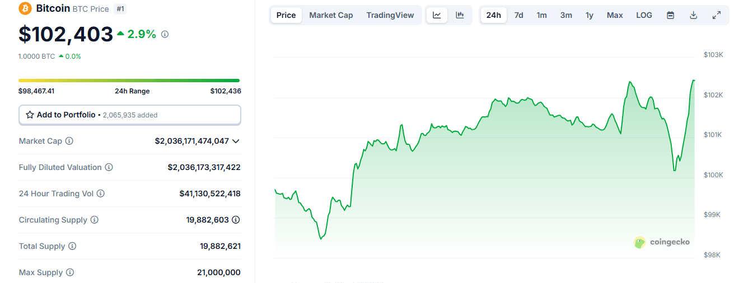Viewport: 734px width, 283px height.
Task: Select the Max time range
Action: tap(614, 15)
